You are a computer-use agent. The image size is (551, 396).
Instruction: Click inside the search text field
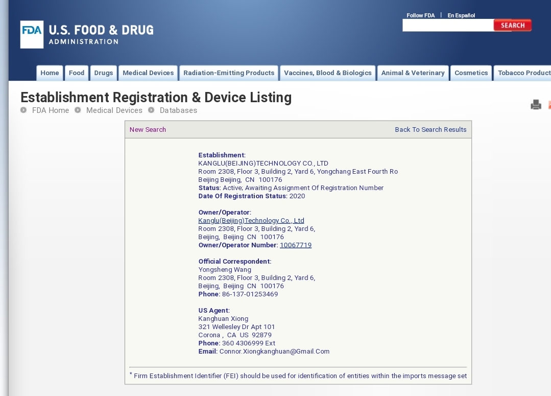[x=447, y=26]
